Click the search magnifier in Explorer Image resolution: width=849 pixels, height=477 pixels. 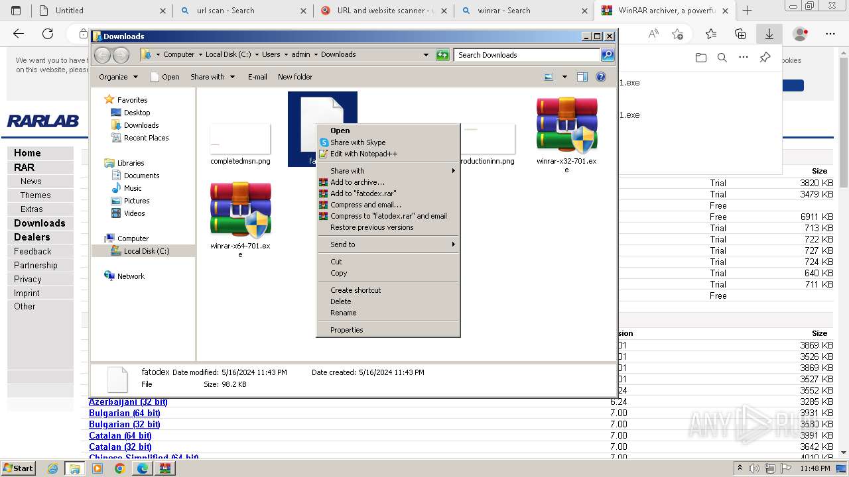point(607,55)
